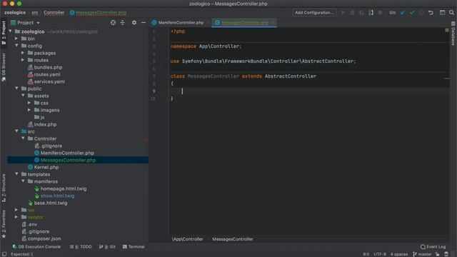Close the MamiferoController.php tab
Image resolution: width=457 pixels, height=257 pixels.
point(208,22)
